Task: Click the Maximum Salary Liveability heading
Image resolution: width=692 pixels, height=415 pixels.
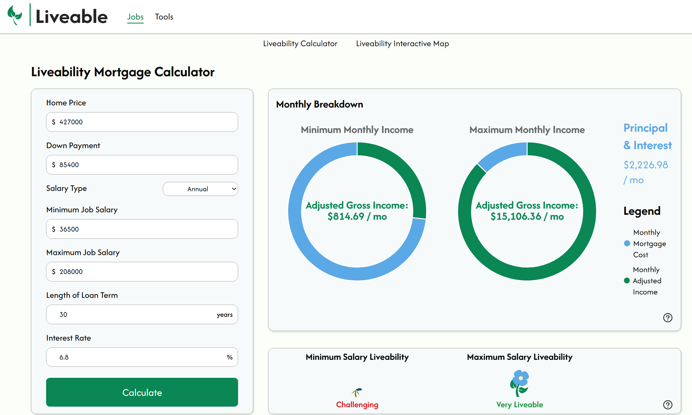Action: (520, 357)
